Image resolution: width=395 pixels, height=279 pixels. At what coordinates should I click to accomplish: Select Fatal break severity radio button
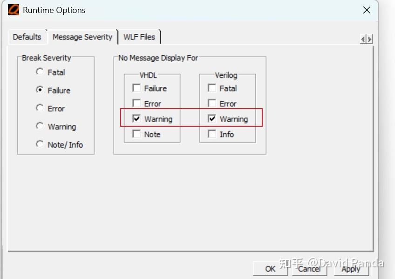click(40, 72)
